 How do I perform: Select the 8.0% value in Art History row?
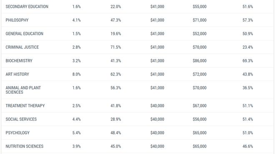[x=77, y=74]
